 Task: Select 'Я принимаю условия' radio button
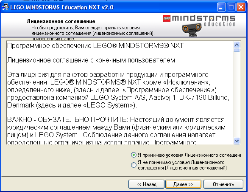pos(134,155)
